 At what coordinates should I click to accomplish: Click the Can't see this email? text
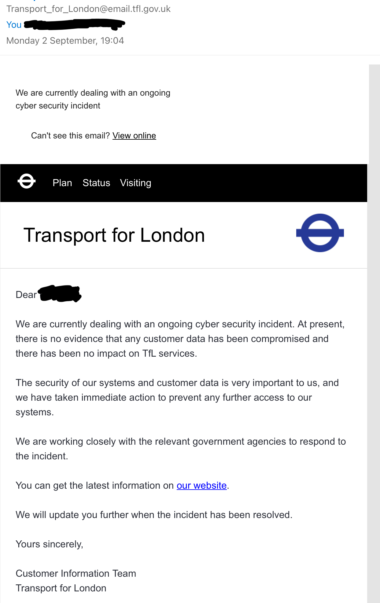point(70,136)
